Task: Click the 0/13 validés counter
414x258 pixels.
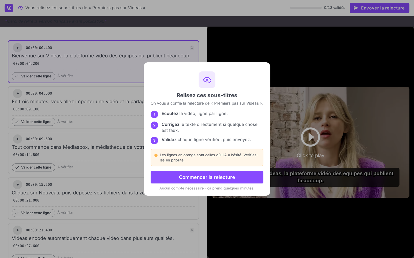Action: [335, 8]
